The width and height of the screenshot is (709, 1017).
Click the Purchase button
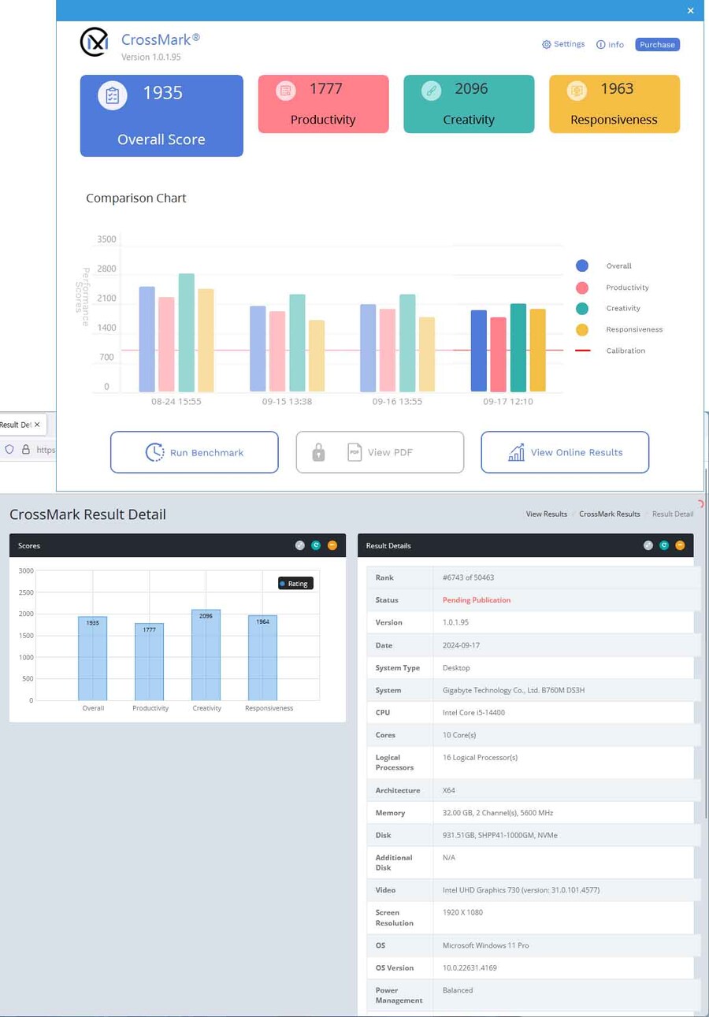[x=657, y=45]
